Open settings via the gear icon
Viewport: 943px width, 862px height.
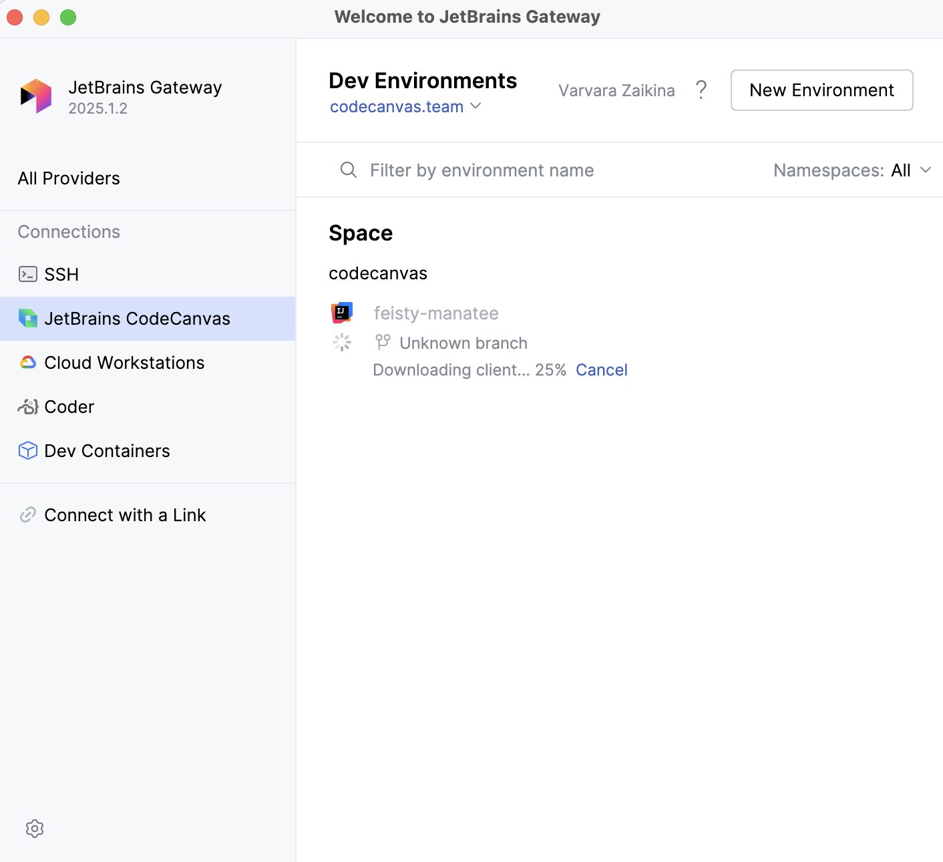pyautogui.click(x=35, y=829)
